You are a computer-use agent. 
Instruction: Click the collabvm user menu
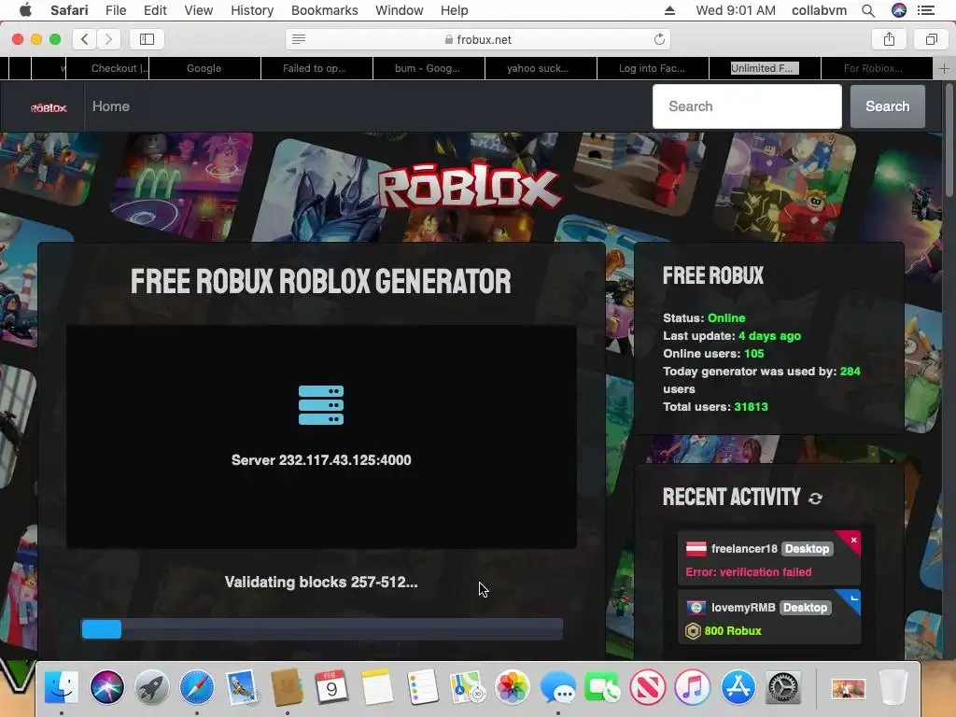point(819,10)
